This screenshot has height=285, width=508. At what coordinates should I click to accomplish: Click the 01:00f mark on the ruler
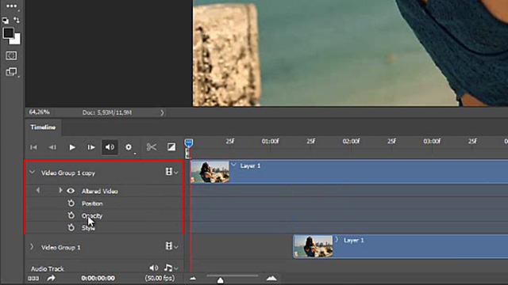pos(271,141)
